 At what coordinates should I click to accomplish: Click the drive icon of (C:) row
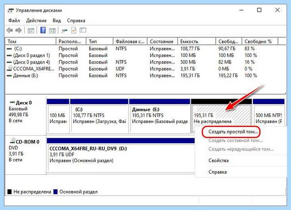point(9,49)
